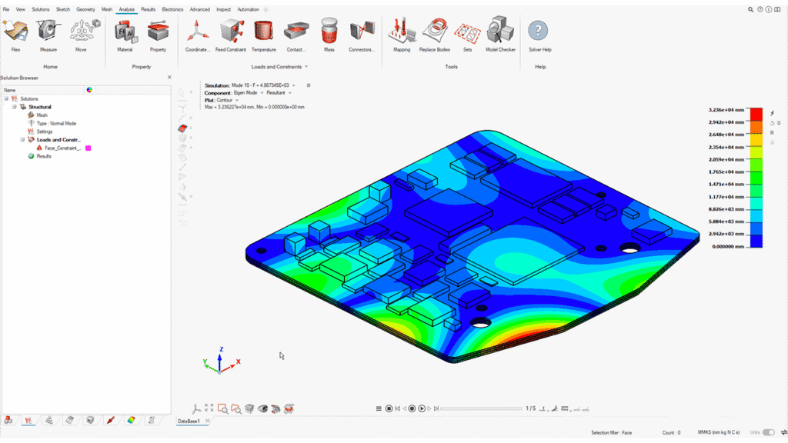
Task: Click the coordinate axes icon in bottom toolbar
Action: coord(196,409)
